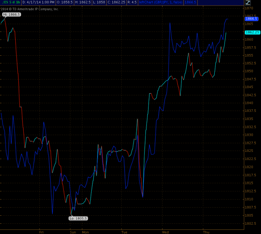
Task: Click the Mon label on time axis
Action: [x=85, y=232]
